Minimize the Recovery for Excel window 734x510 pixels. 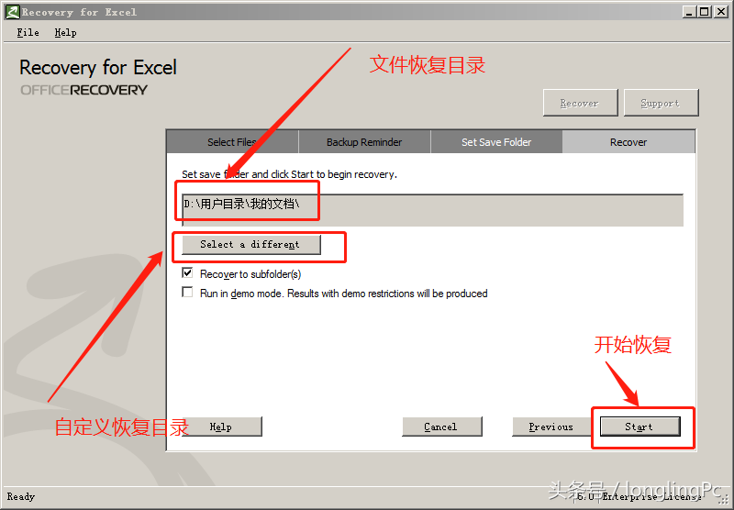tap(689, 12)
